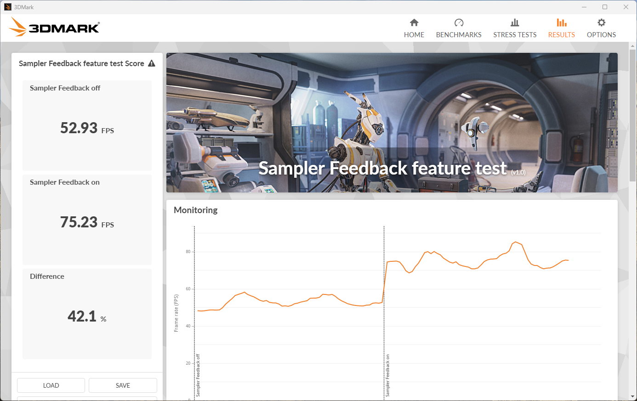The image size is (637, 401).
Task: Click the 3DMark logo in header
Action: click(54, 28)
